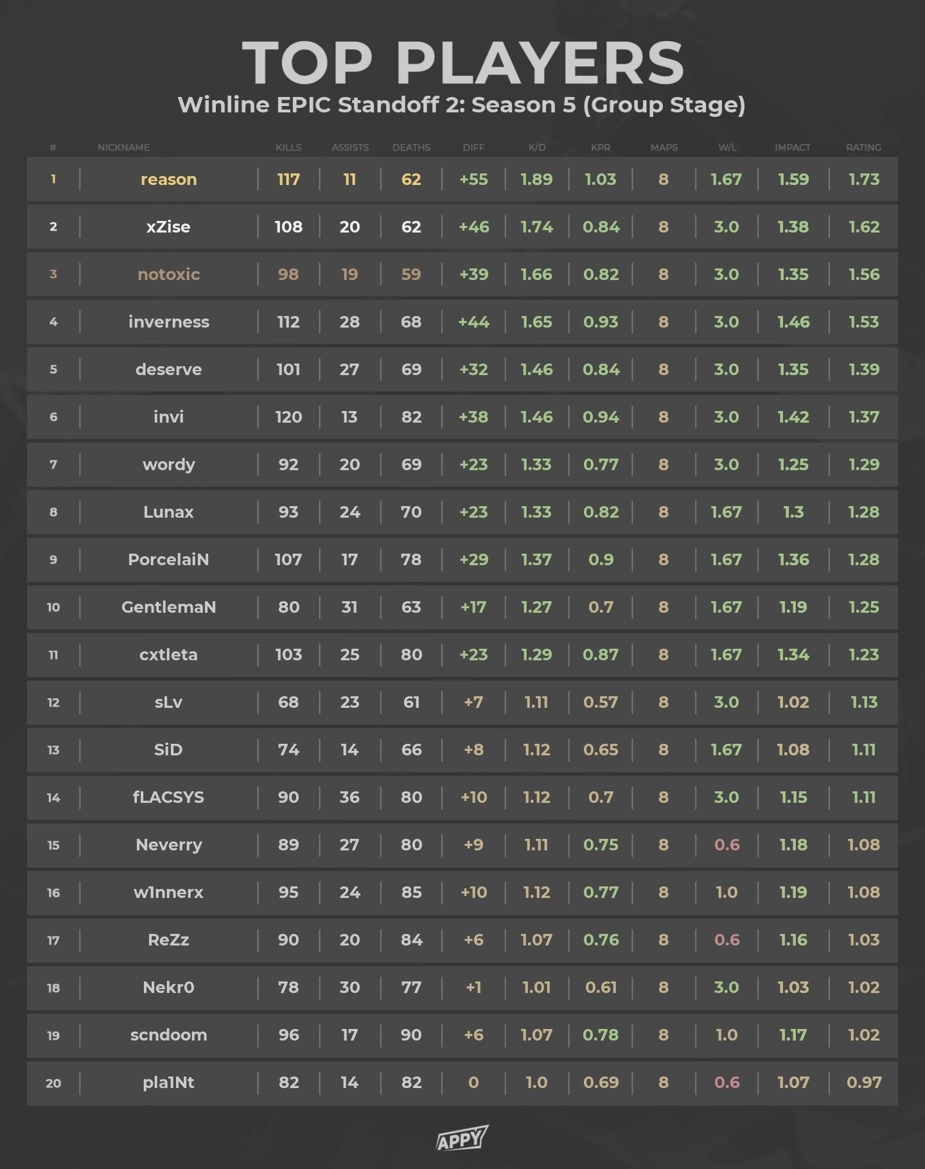This screenshot has height=1169, width=925.
Task: Select player nickname Nekr0
Action: 168,987
